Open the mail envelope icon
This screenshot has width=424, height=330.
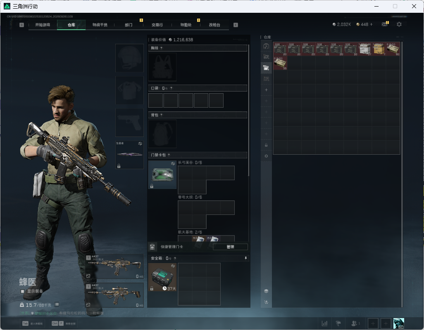[384, 24]
